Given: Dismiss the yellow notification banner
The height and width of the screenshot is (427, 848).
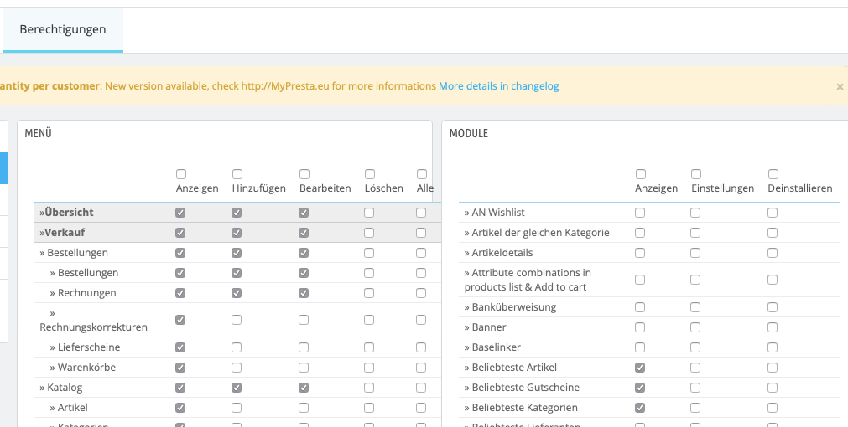Looking at the screenshot, I should 840,86.
